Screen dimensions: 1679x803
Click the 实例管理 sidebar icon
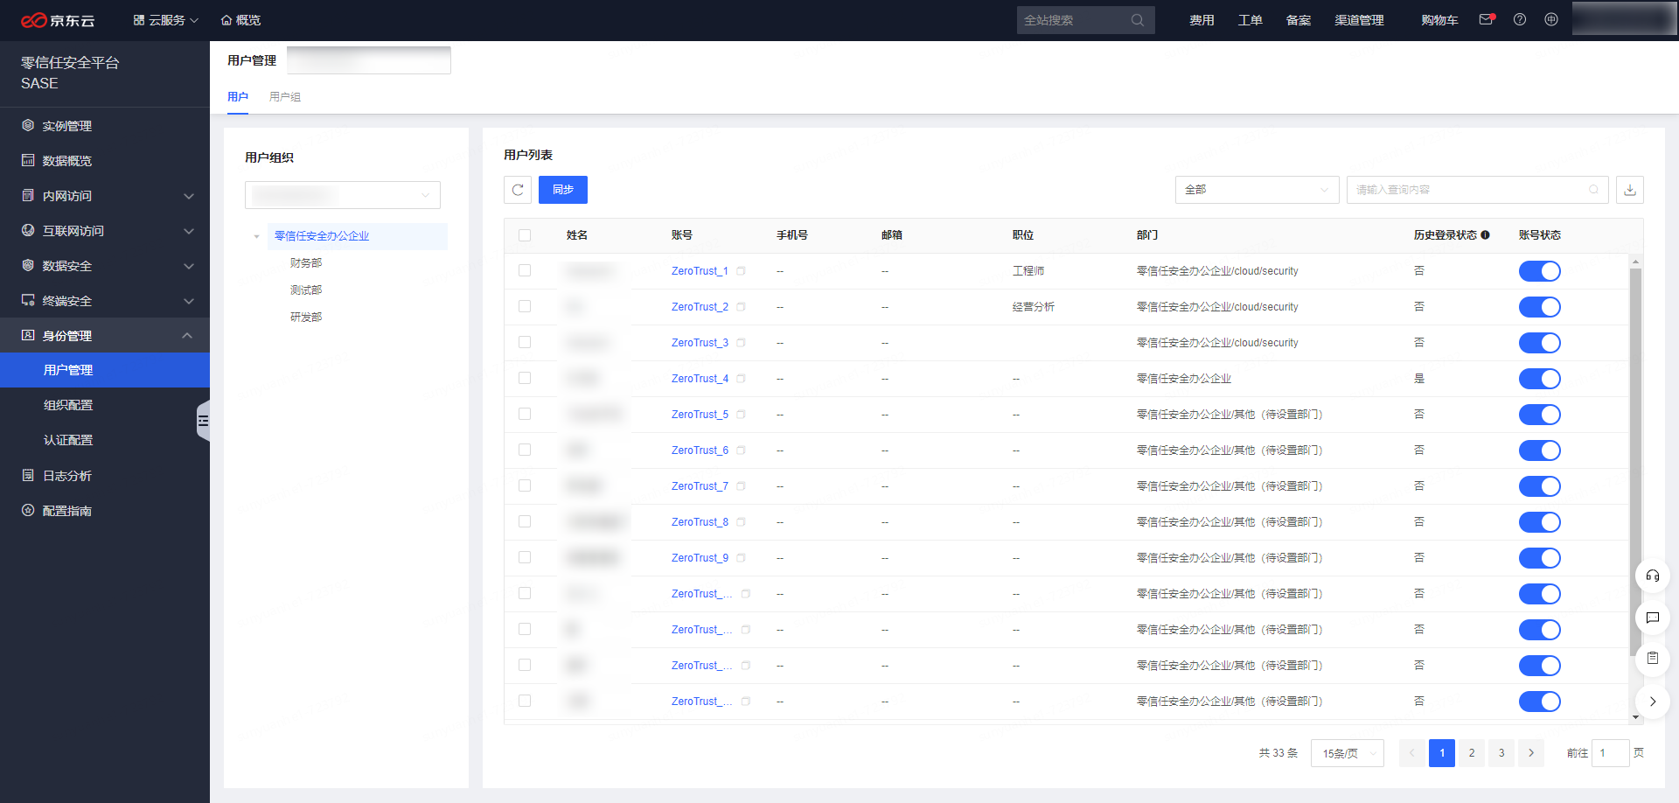(x=28, y=125)
